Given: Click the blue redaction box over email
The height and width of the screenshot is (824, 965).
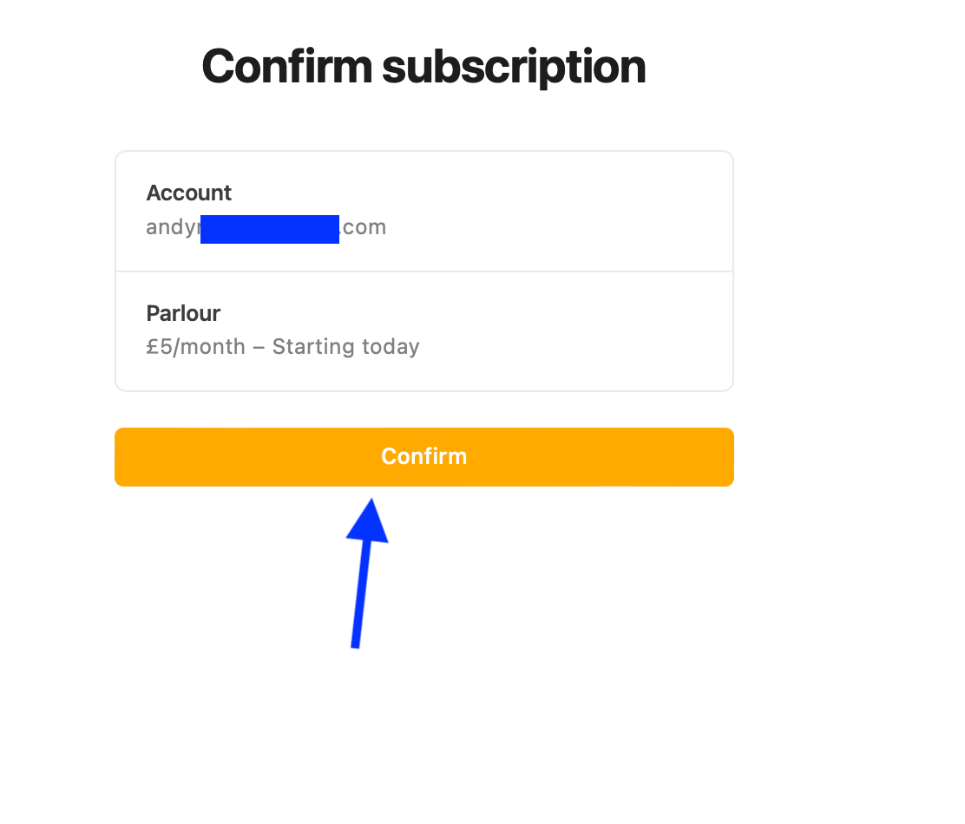Looking at the screenshot, I should [270, 229].
